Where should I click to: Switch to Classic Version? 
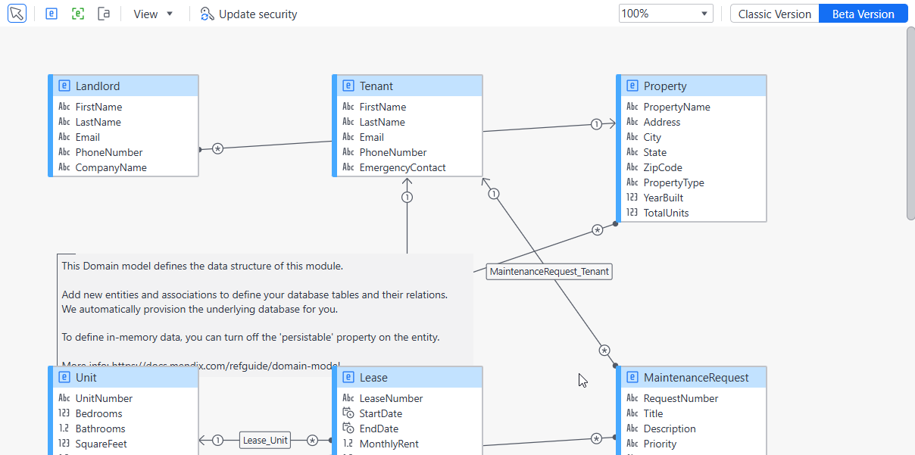(774, 14)
